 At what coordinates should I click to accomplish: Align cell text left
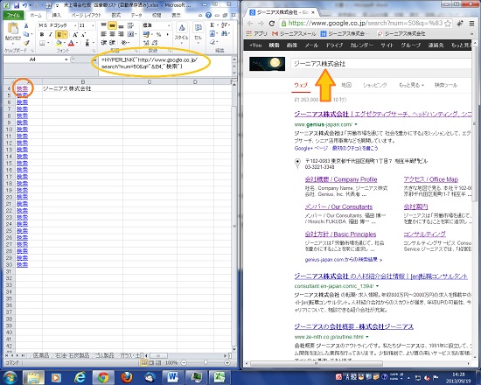[x=104, y=34]
